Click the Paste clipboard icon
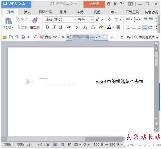The width and height of the screenshot is (161, 149). coord(8,21)
